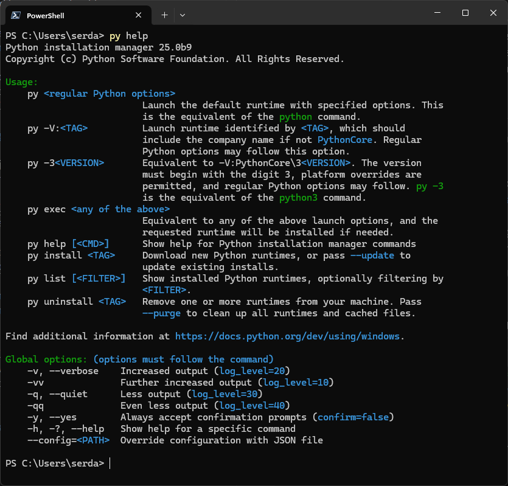Minimize the terminal window
This screenshot has width=508, height=486.
437,12
